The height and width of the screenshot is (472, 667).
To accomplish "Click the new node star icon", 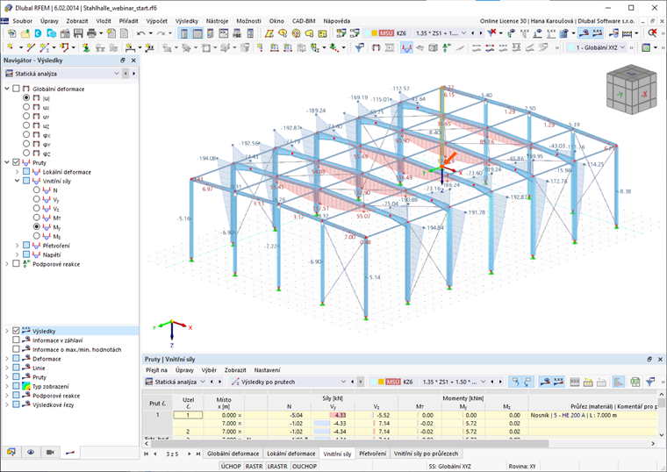I will point(11,47).
